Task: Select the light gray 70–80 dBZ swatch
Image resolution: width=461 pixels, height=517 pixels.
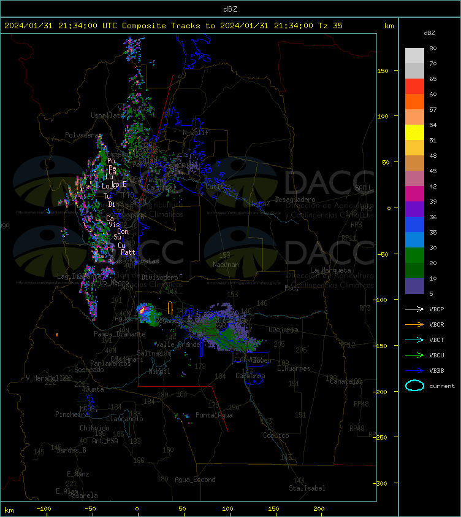Action: (x=414, y=56)
